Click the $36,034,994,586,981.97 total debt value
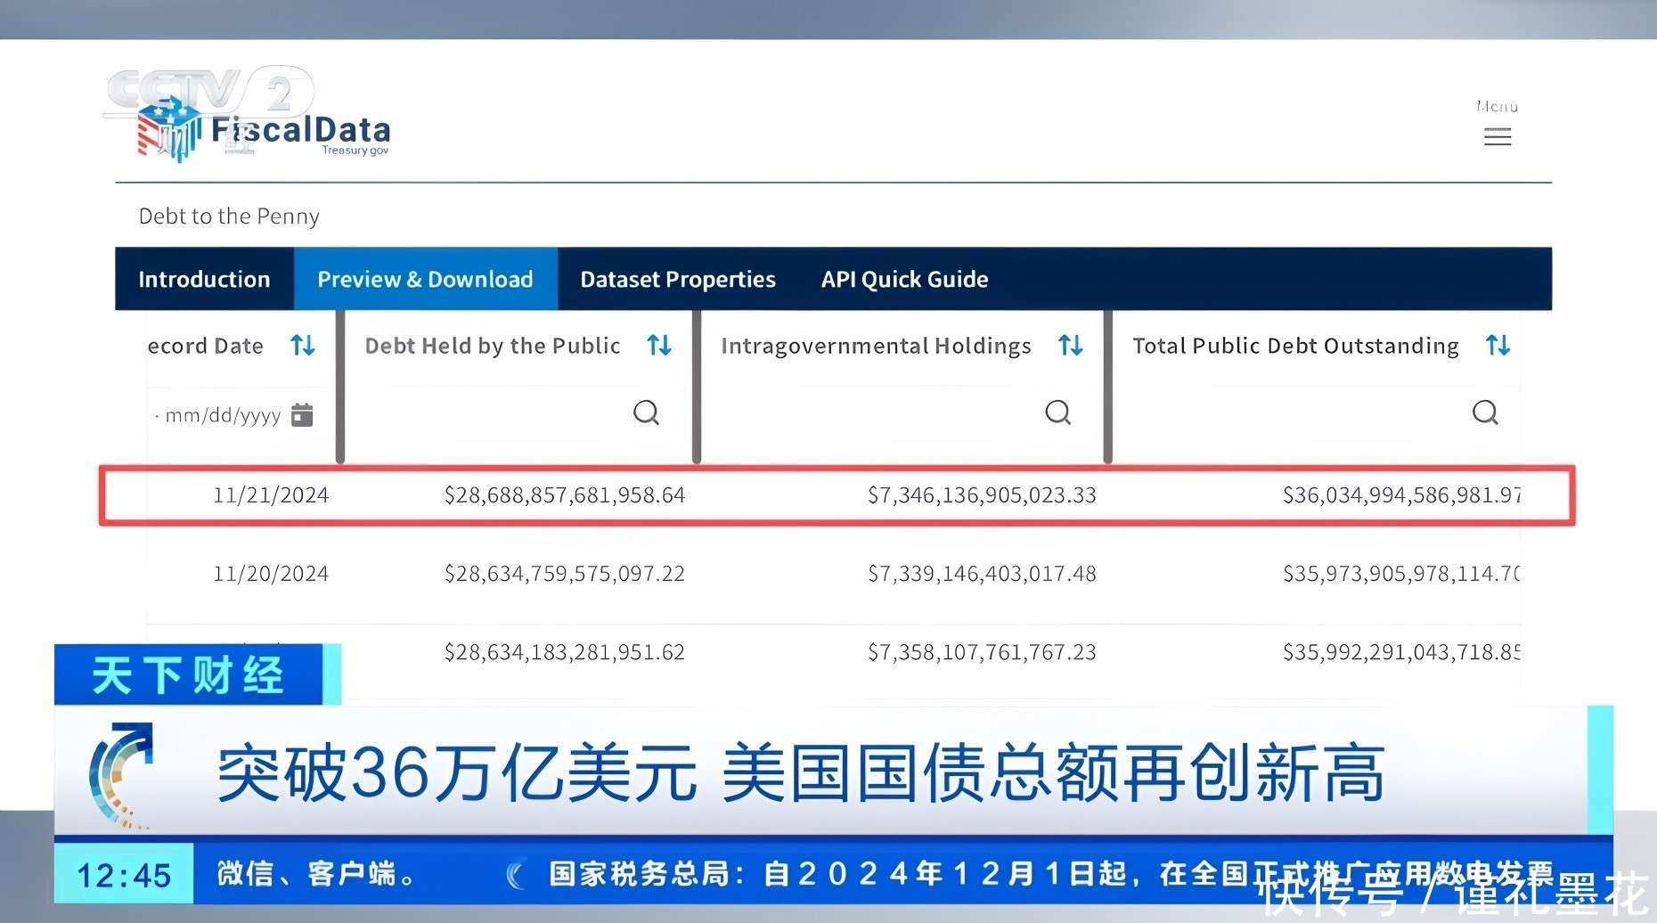 pos(1400,495)
